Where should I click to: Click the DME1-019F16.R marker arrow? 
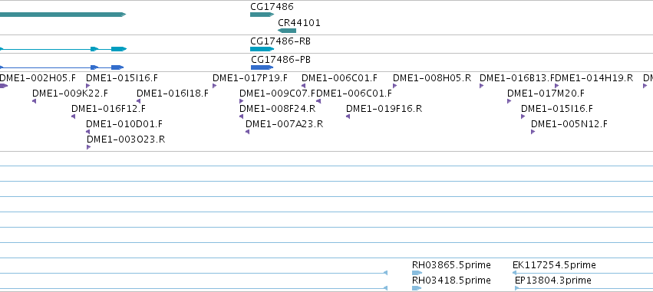(x=348, y=116)
